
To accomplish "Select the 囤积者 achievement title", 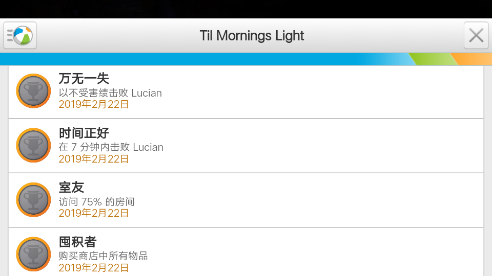I will [77, 242].
